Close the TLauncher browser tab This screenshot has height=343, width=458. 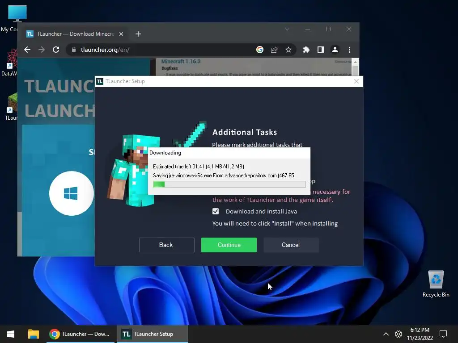pyautogui.click(x=121, y=34)
